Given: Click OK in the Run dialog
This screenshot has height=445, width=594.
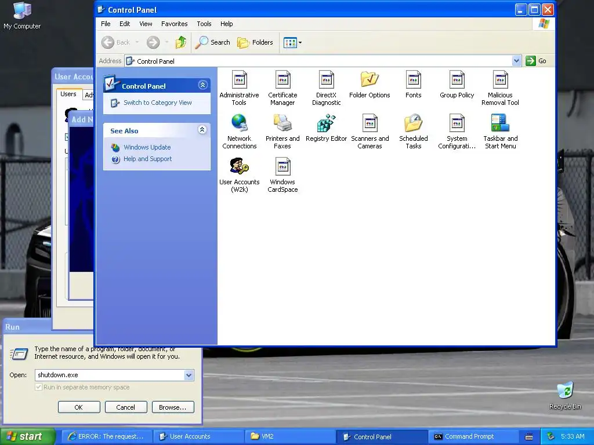Looking at the screenshot, I should tap(79, 407).
